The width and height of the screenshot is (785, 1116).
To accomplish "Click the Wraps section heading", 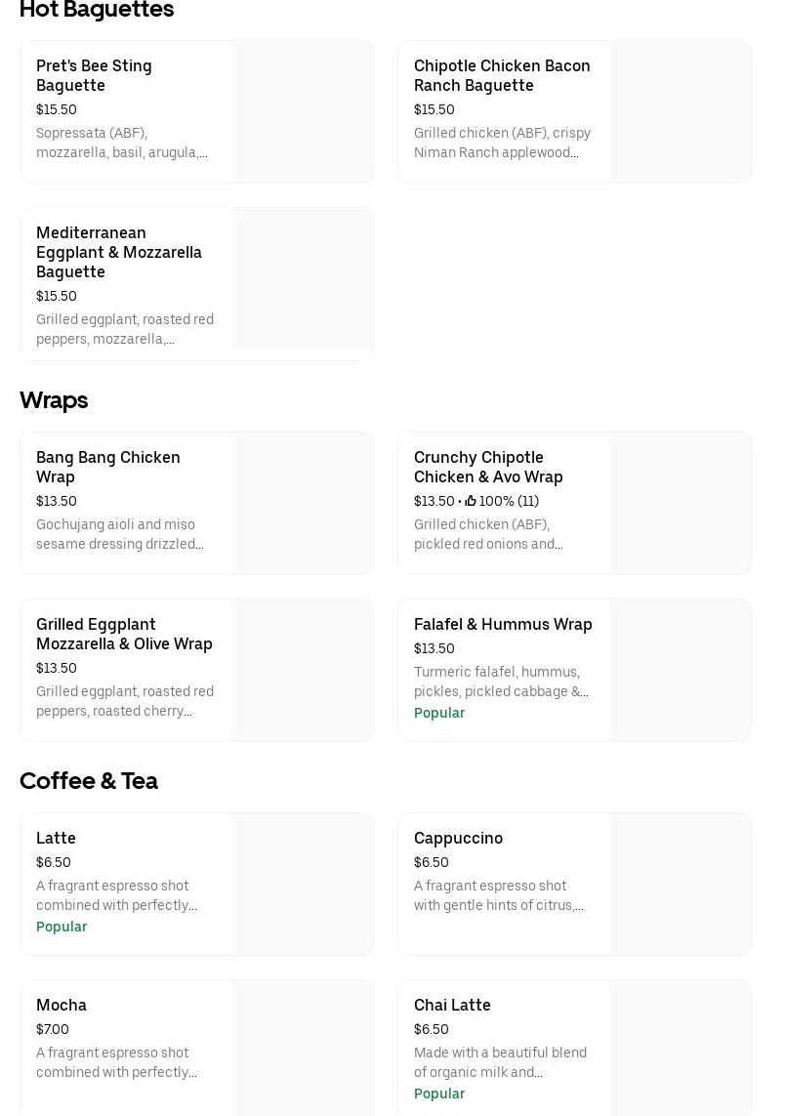I will coord(54,400).
